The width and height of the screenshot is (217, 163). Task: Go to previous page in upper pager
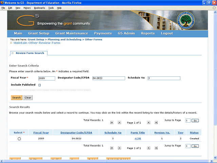point(119,123)
